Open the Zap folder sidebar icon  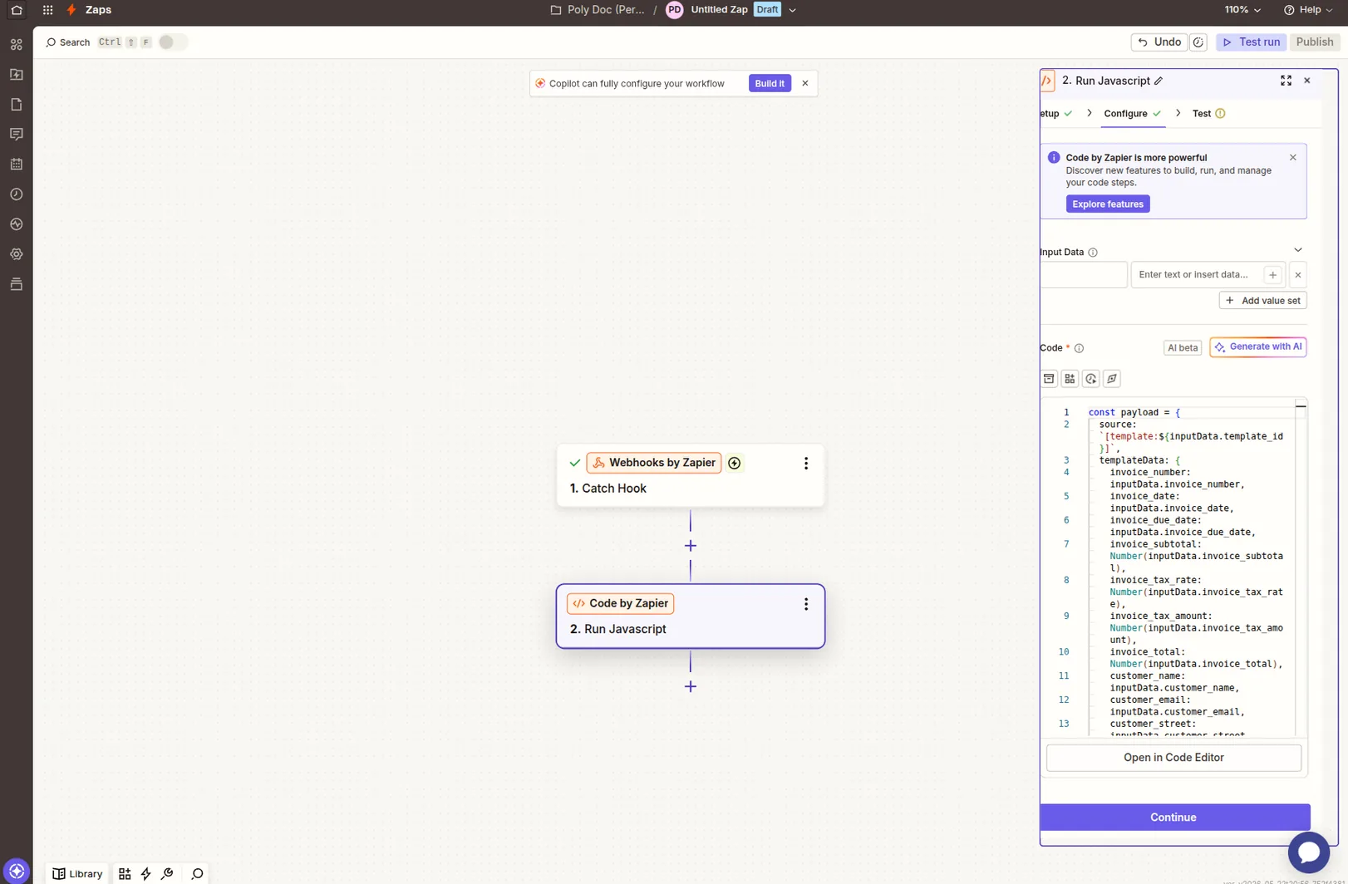[17, 75]
